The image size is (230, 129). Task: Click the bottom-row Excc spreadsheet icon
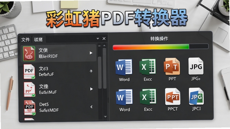(148, 97)
